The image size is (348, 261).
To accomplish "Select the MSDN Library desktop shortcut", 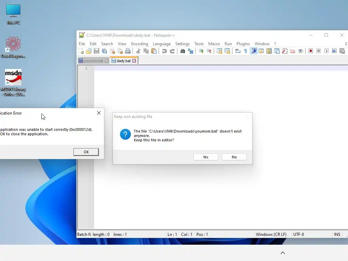I will (x=13, y=83).
